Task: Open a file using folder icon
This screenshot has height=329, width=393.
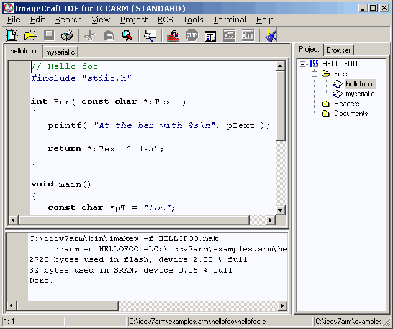Action: [30, 35]
